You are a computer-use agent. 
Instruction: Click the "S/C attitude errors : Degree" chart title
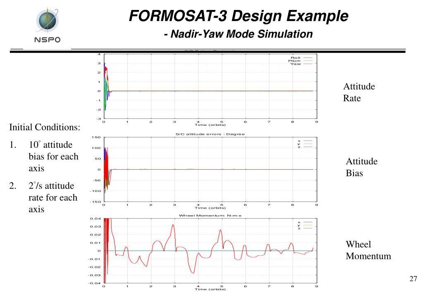point(210,134)
